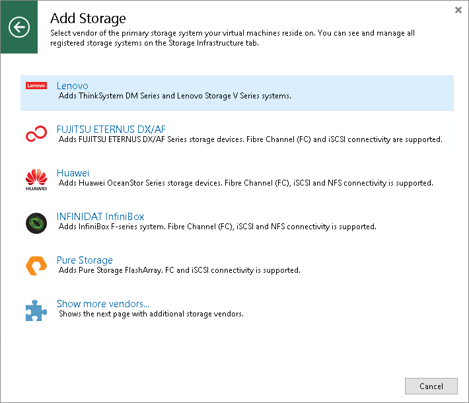Click the Lenovo logo icon

(36, 86)
